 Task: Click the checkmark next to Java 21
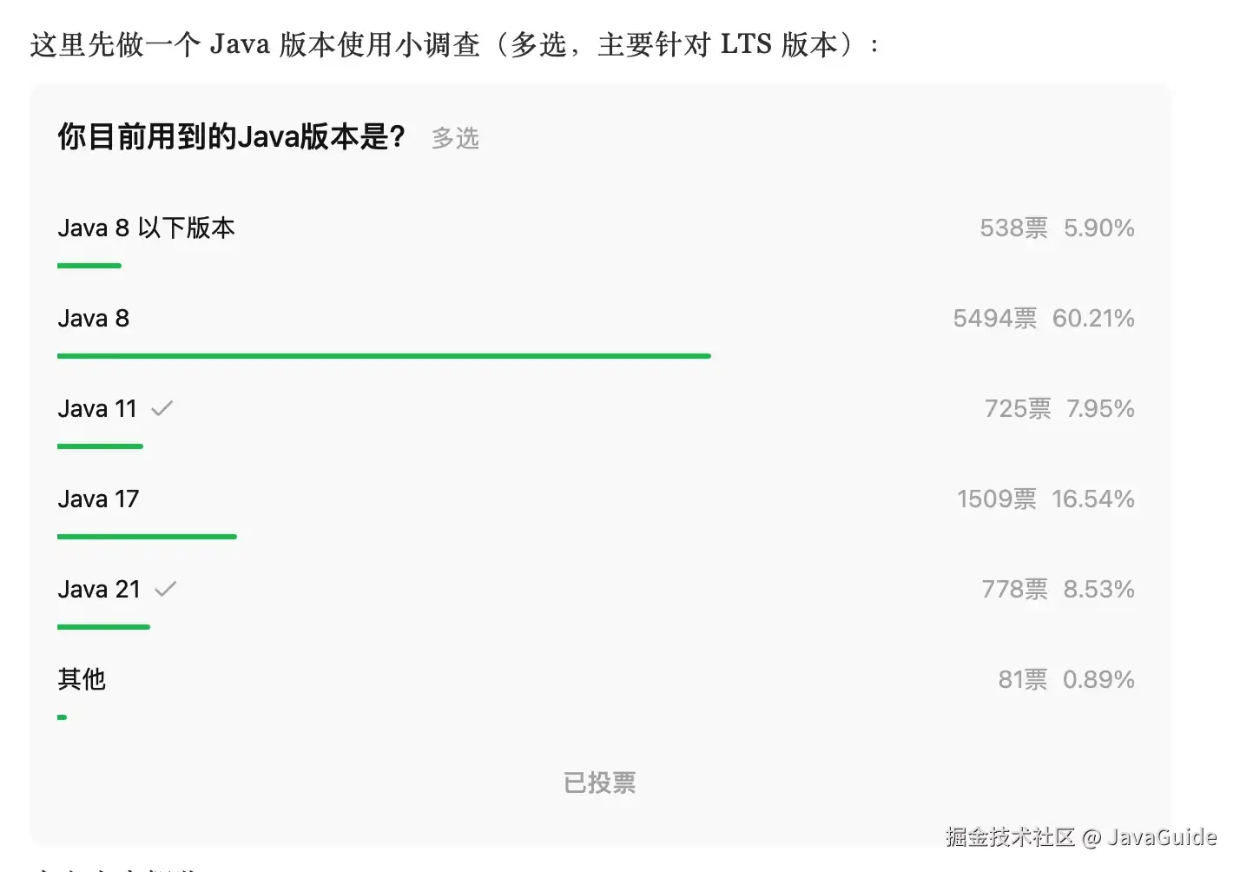(165, 589)
